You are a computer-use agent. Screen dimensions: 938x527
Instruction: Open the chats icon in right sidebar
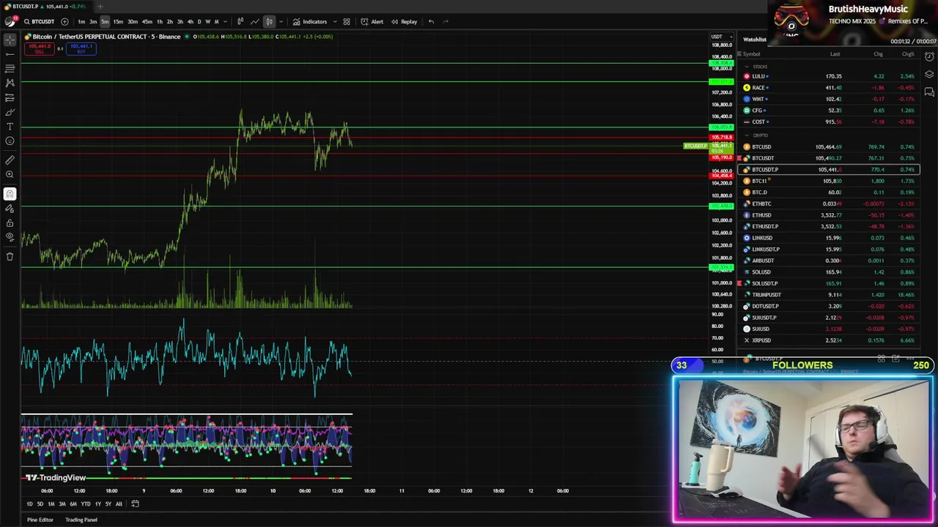pyautogui.click(x=929, y=91)
